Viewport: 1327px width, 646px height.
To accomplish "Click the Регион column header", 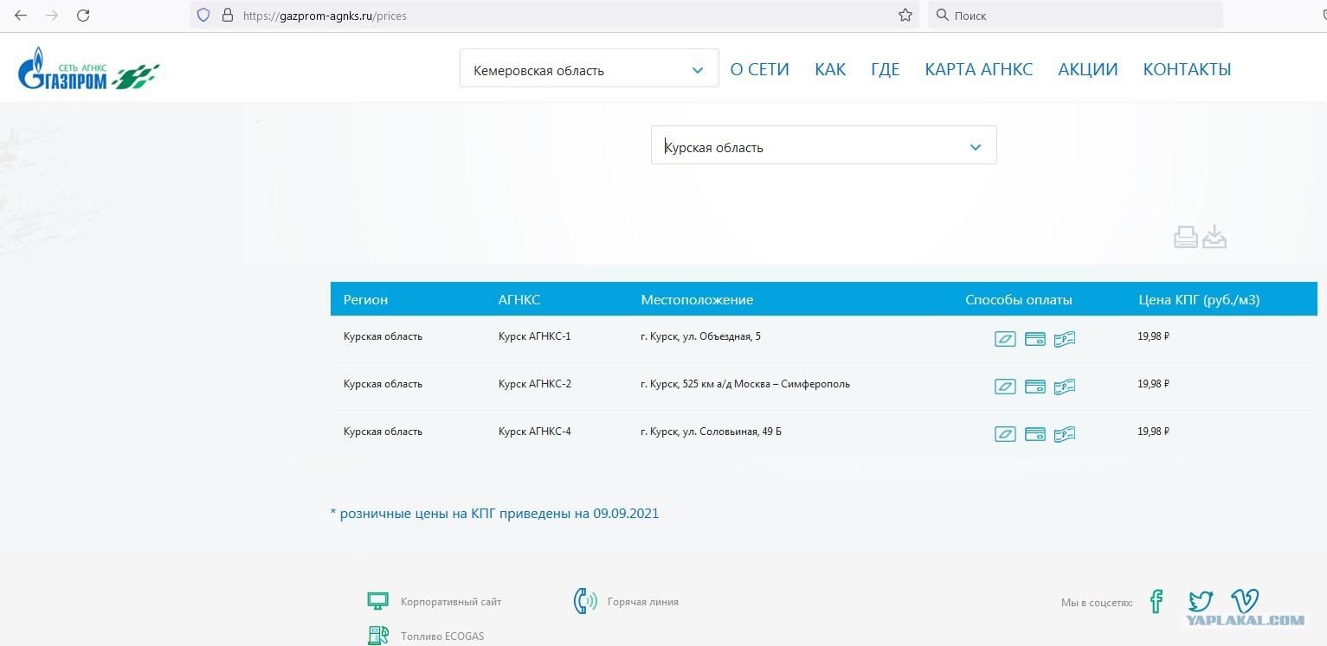I will pyautogui.click(x=365, y=300).
